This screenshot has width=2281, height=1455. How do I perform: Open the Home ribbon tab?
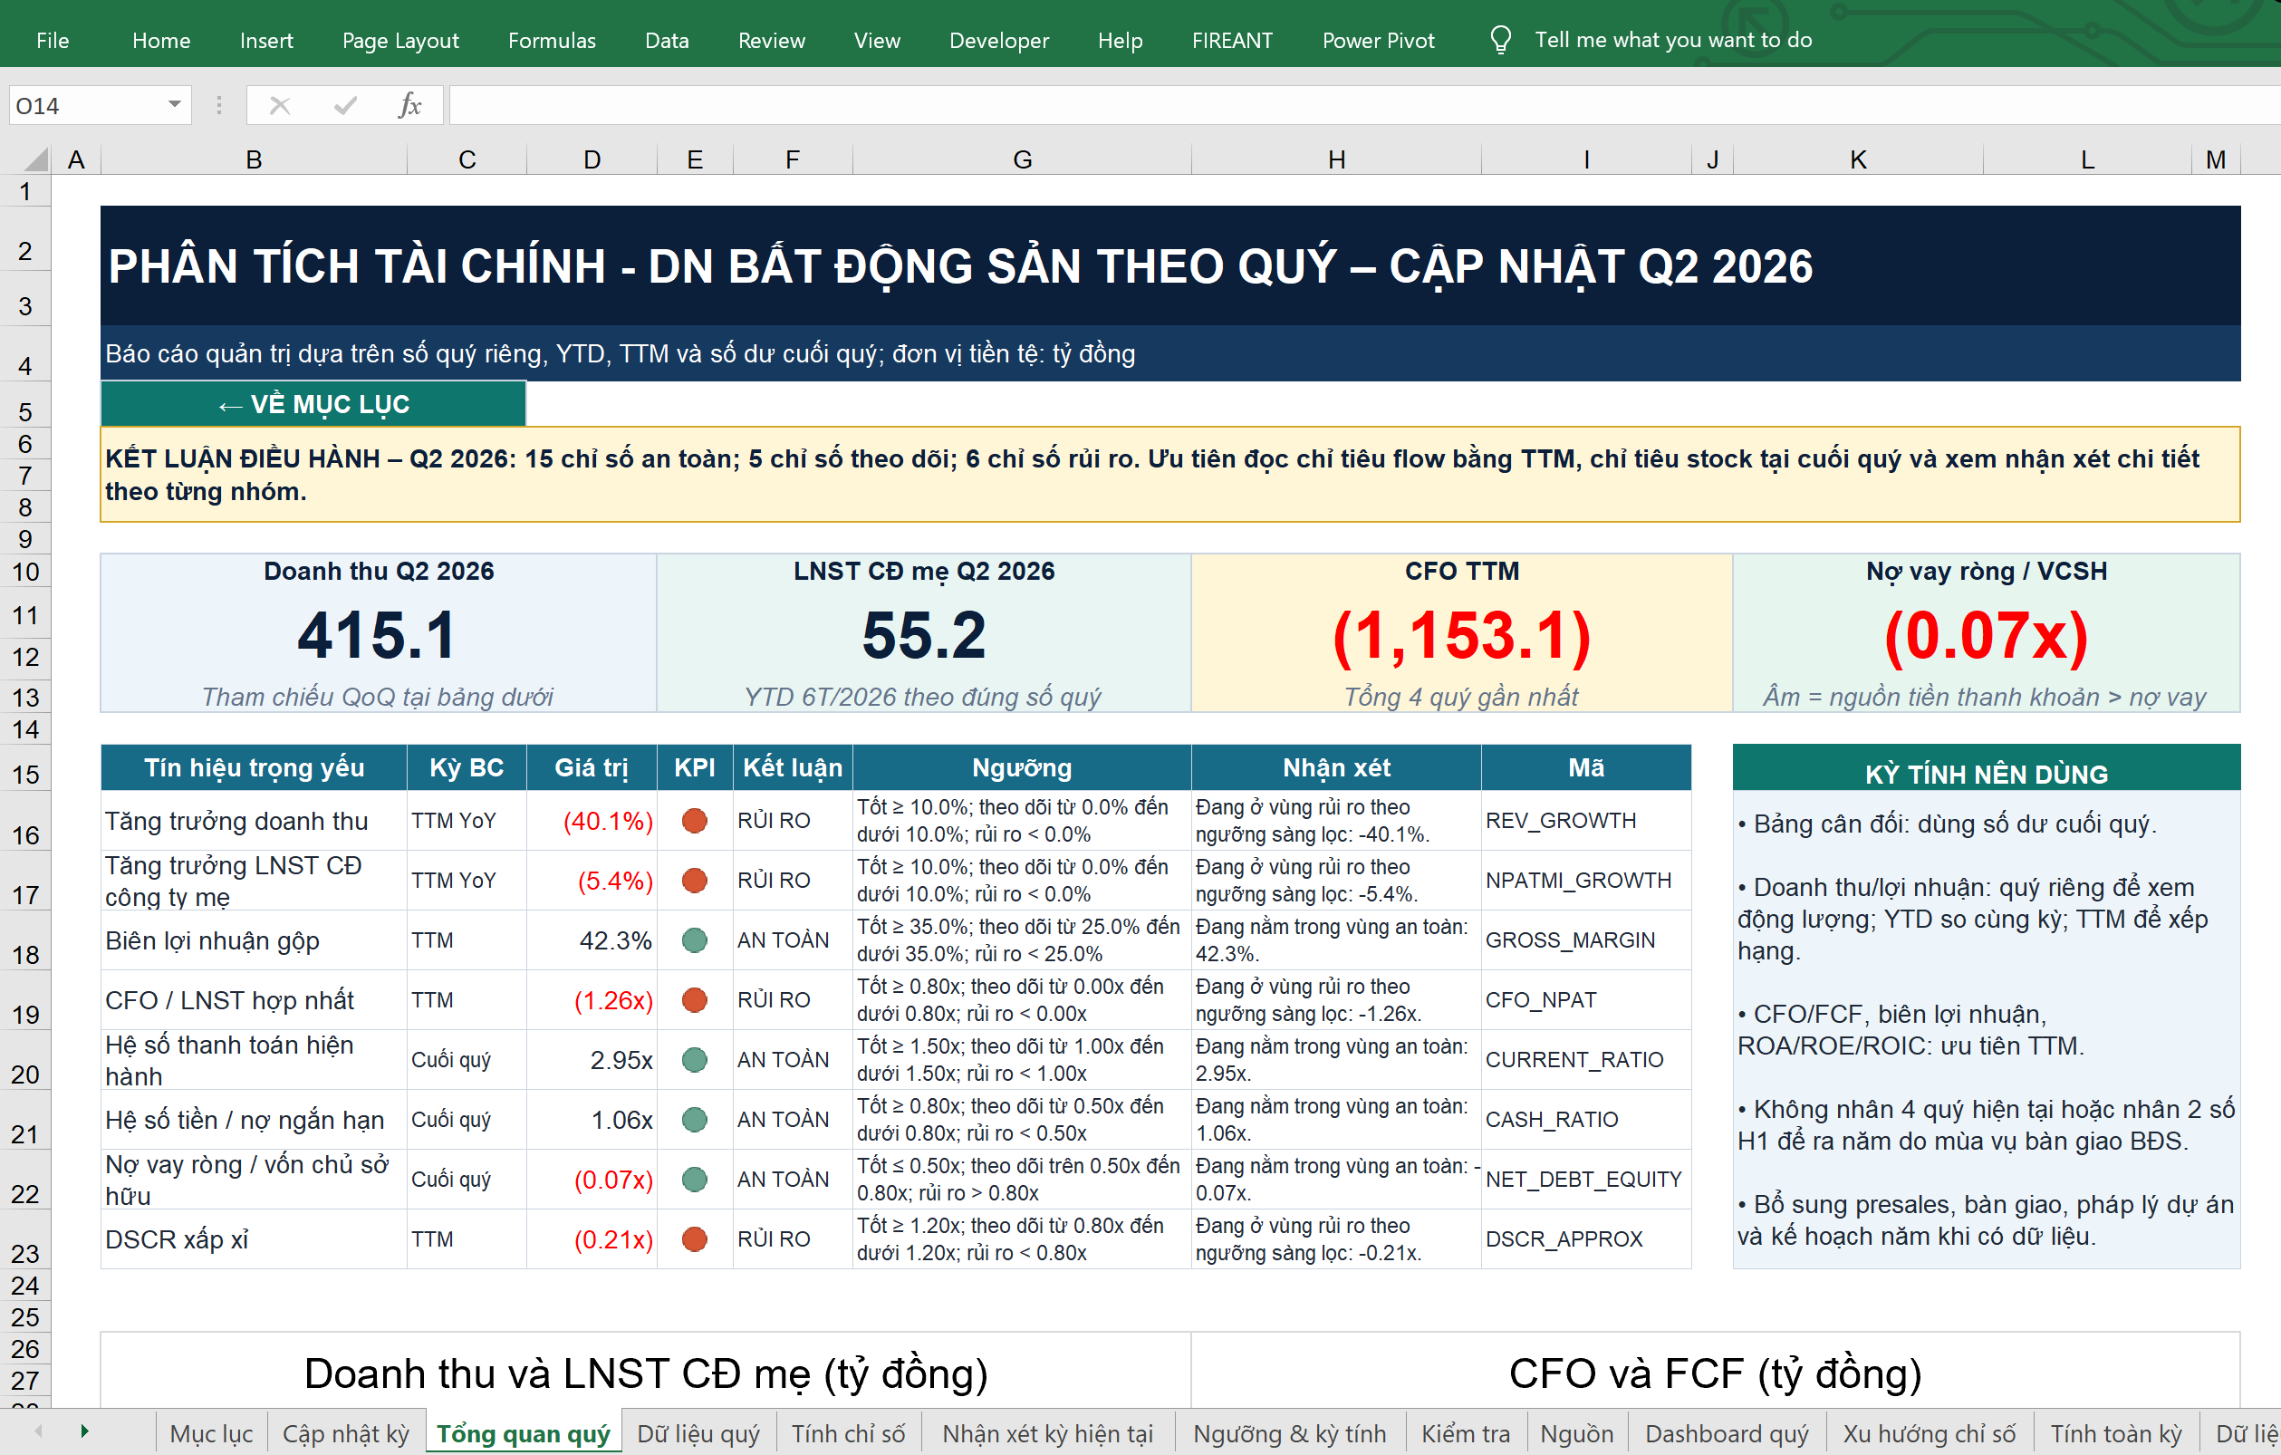(161, 40)
